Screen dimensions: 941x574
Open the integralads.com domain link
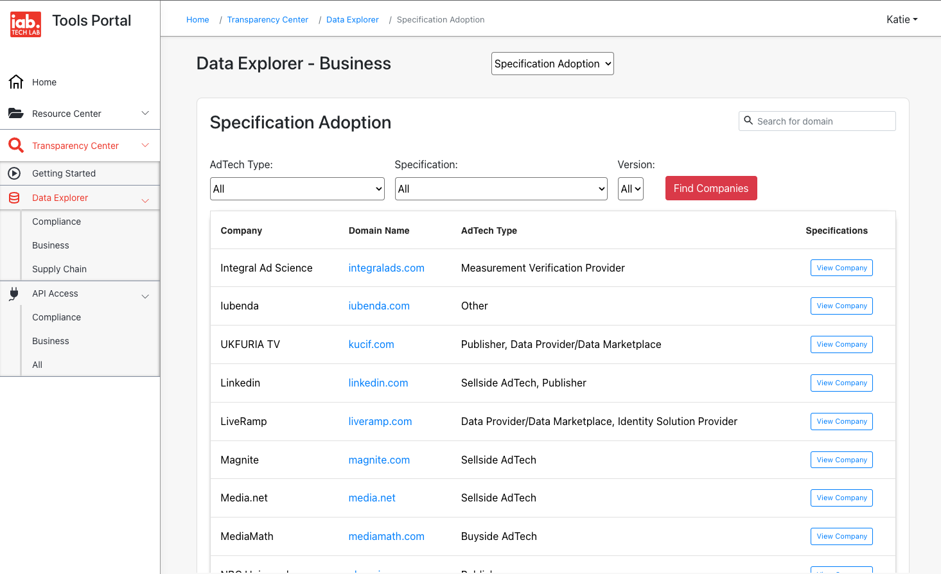click(386, 268)
